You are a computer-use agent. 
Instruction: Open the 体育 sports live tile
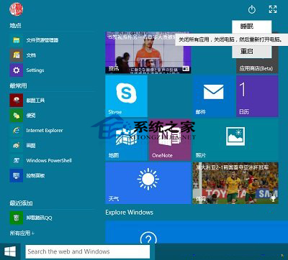pos(235,183)
